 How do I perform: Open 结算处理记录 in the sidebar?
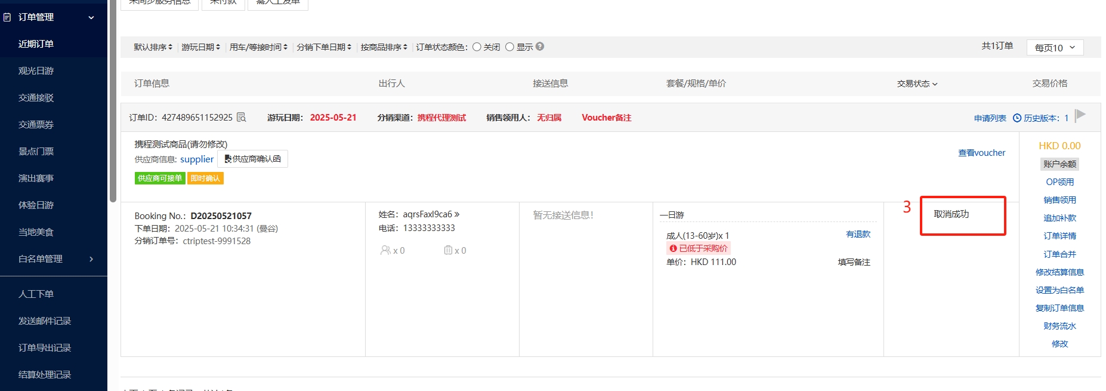pos(45,375)
